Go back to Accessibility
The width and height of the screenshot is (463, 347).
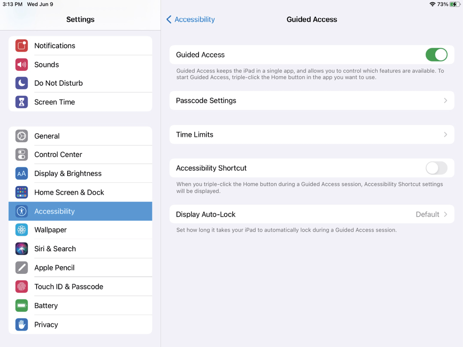(190, 19)
